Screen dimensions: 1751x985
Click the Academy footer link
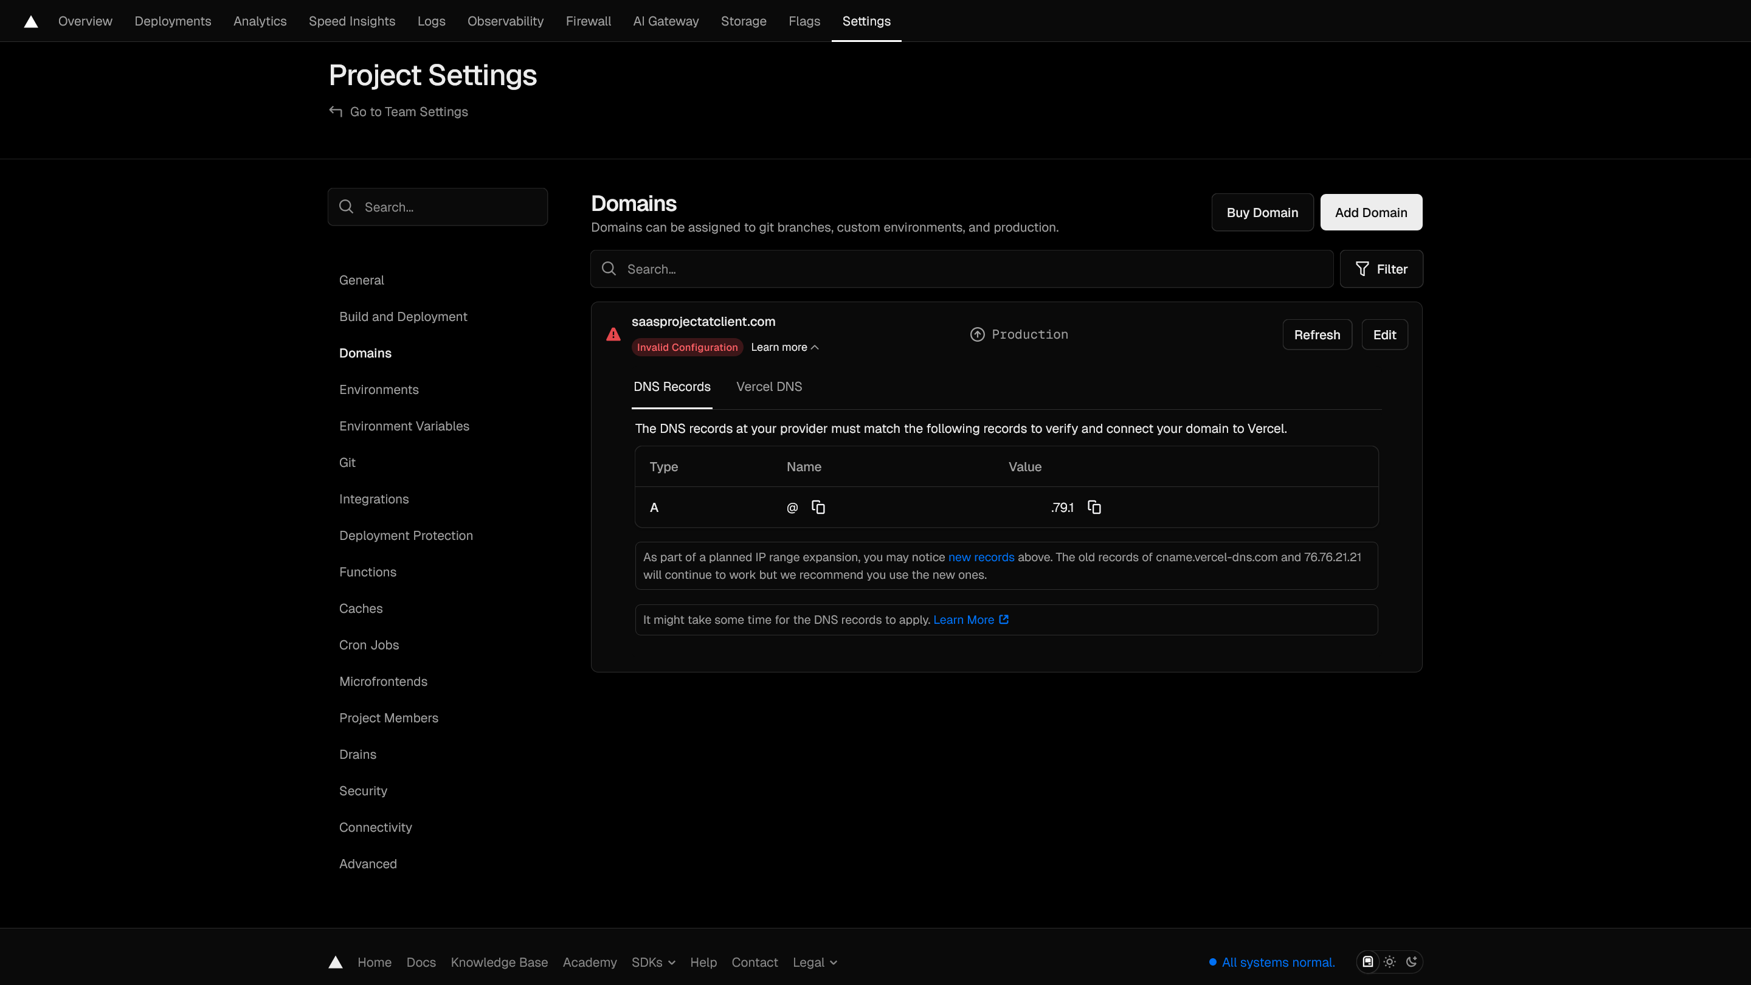click(x=589, y=963)
